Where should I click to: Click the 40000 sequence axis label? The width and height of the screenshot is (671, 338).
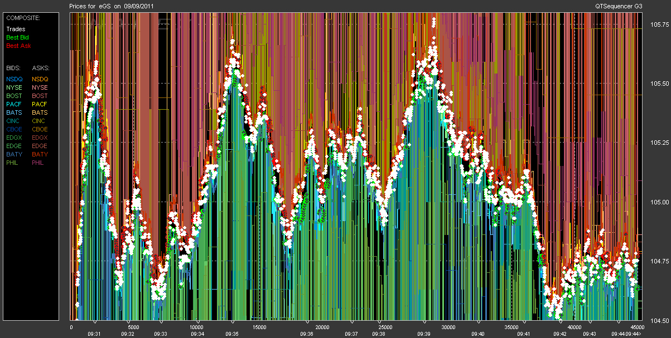(x=575, y=327)
